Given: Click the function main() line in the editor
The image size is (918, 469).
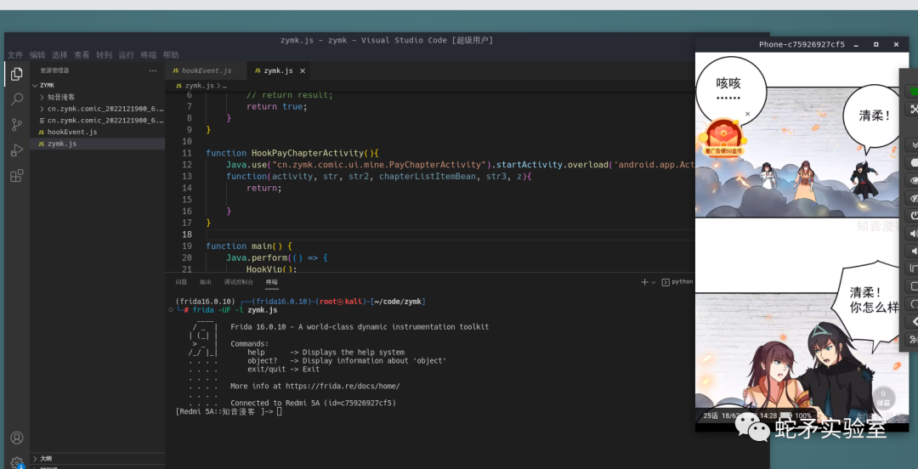Looking at the screenshot, I should pyautogui.click(x=249, y=246).
